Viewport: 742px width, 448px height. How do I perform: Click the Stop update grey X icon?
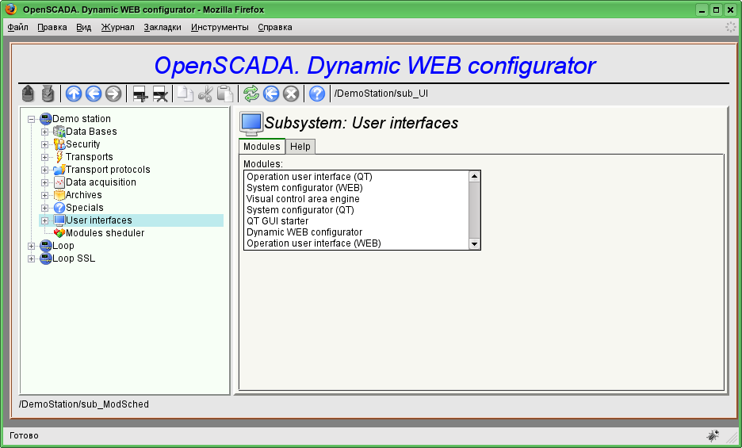291,94
